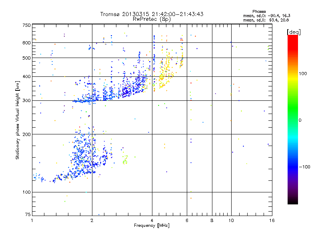Click the '100' colorbar tick label

(x=303, y=74)
